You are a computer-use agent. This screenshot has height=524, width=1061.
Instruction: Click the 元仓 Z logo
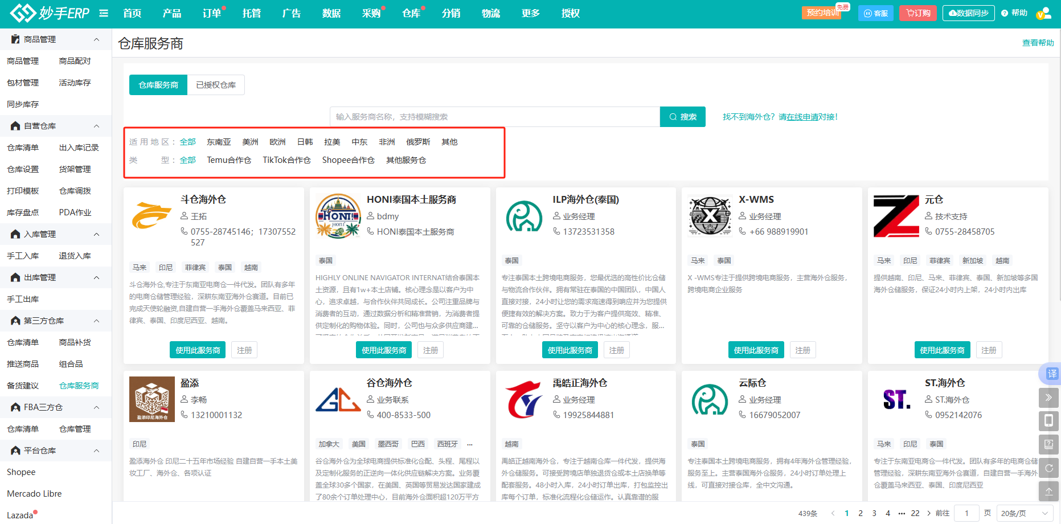[896, 216]
